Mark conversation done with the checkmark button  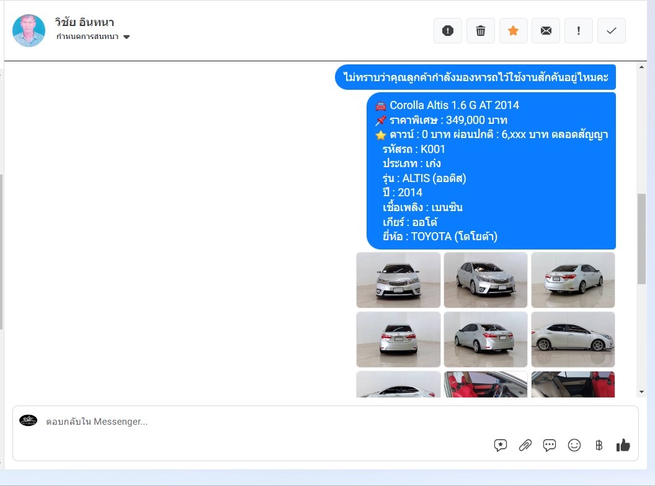[x=611, y=30]
